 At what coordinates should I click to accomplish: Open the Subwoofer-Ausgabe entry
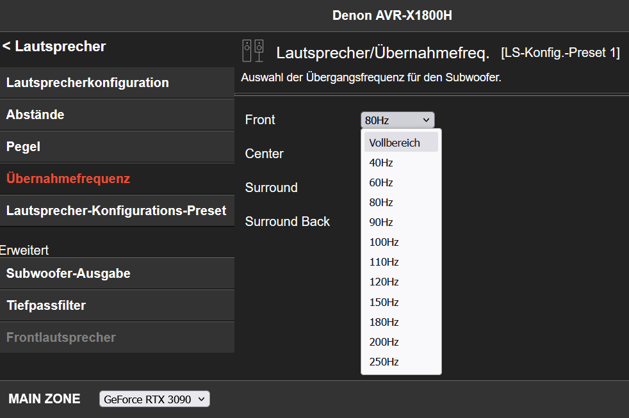(x=117, y=273)
